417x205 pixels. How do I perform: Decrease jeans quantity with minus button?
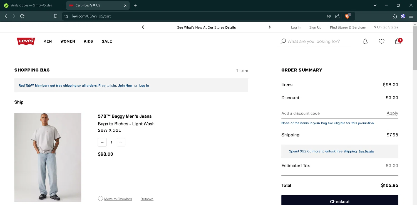tap(102, 142)
